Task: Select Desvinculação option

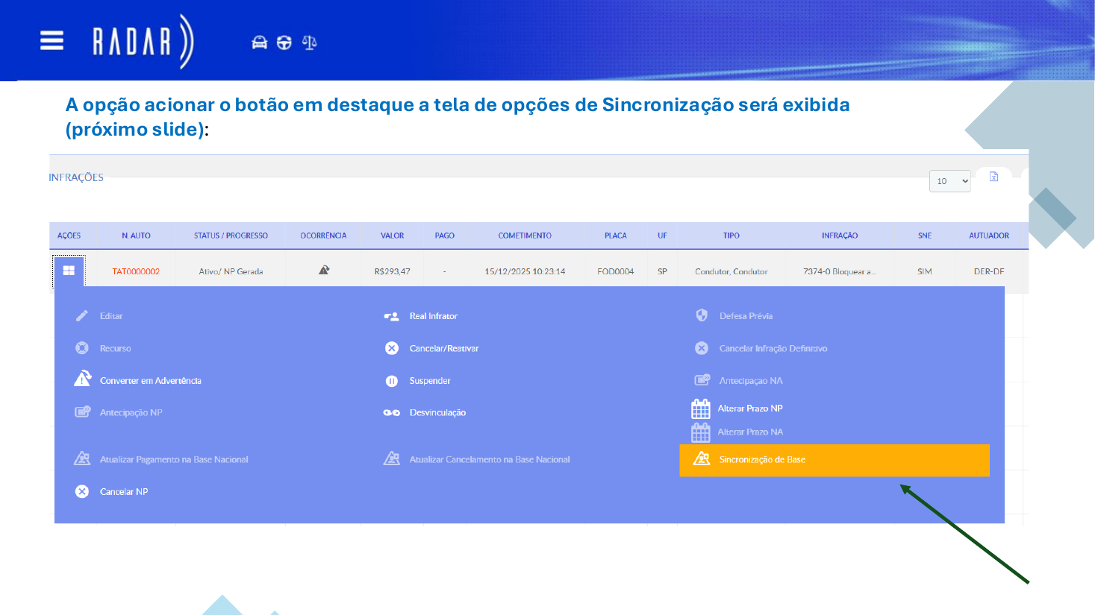Action: coord(437,412)
